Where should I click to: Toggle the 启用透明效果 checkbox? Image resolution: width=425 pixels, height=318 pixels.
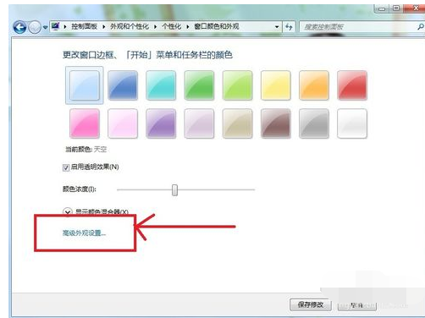click(66, 167)
